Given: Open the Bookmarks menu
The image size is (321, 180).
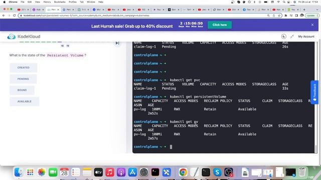Looking at the screenshot, I should [x=60, y=2].
